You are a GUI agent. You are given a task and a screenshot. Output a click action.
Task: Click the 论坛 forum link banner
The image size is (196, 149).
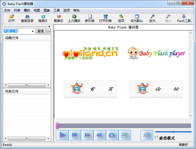tap(156, 89)
